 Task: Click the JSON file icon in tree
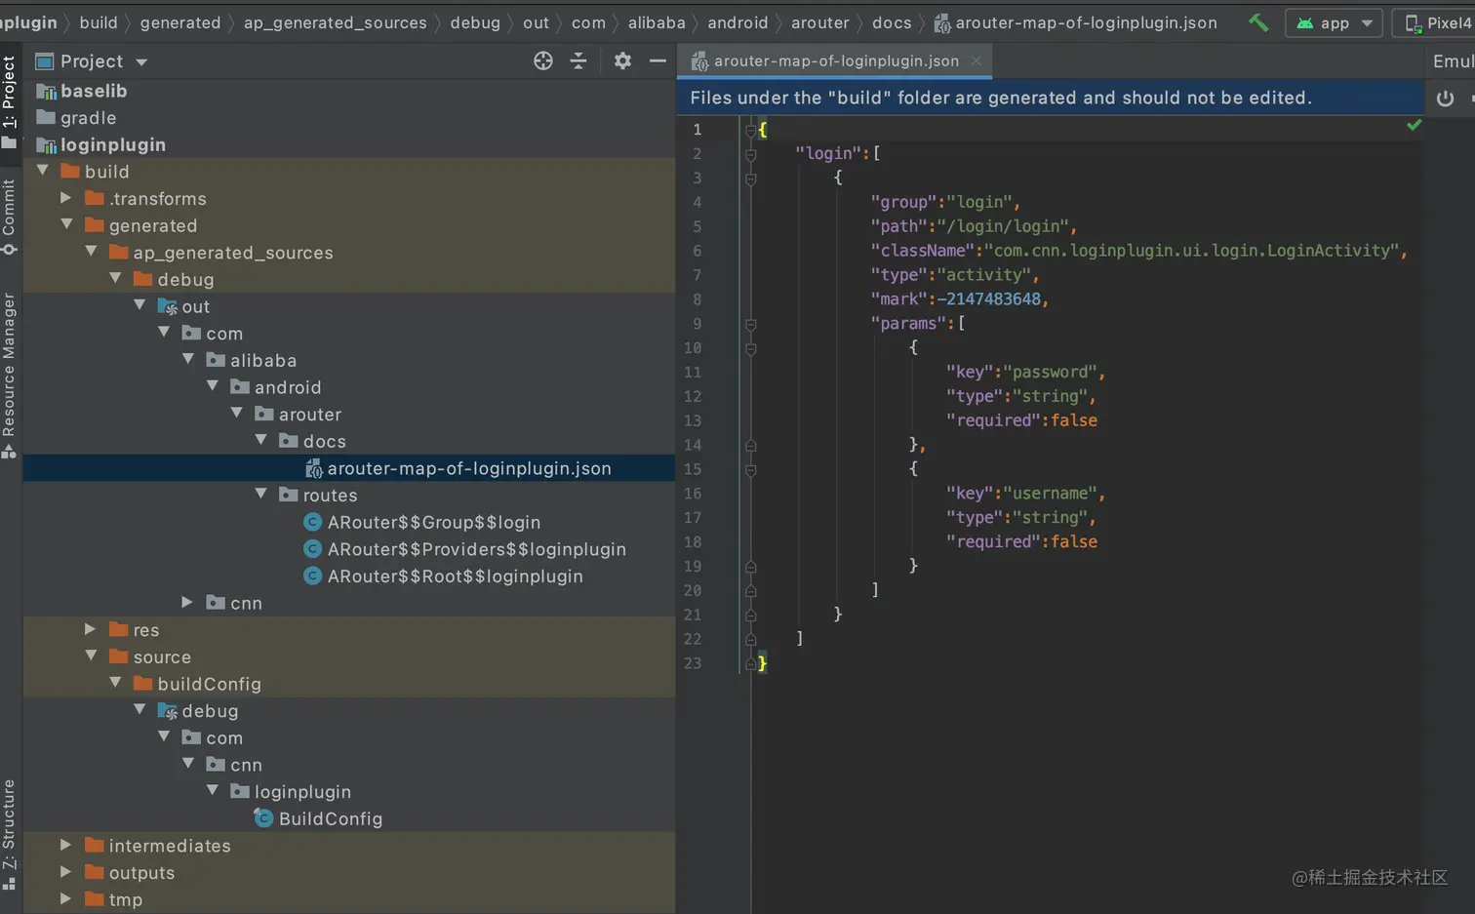[313, 468]
